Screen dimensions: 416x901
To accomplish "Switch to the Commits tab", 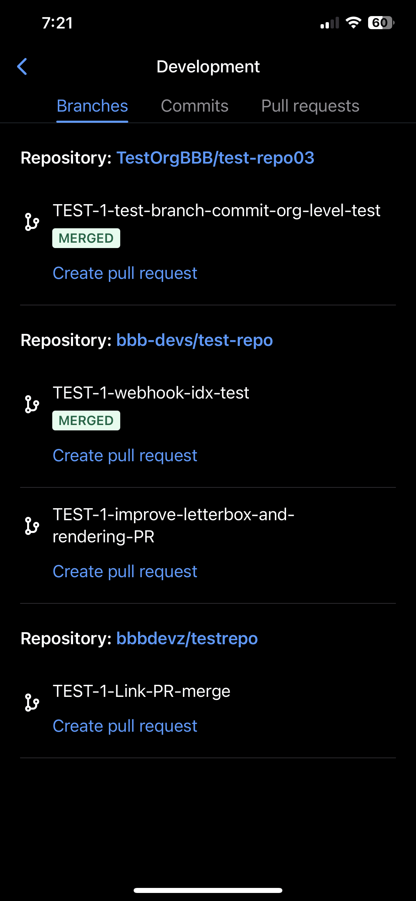I will [194, 106].
